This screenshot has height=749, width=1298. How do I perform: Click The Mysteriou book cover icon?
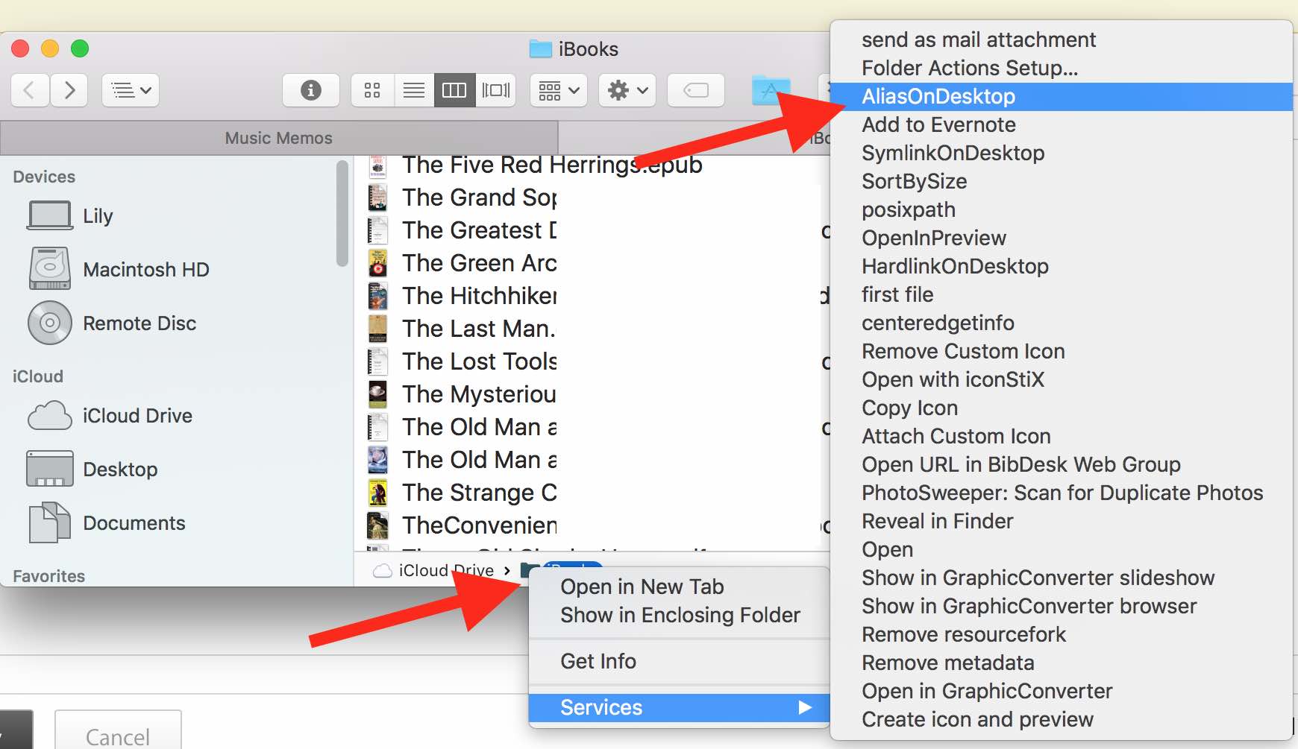[378, 394]
